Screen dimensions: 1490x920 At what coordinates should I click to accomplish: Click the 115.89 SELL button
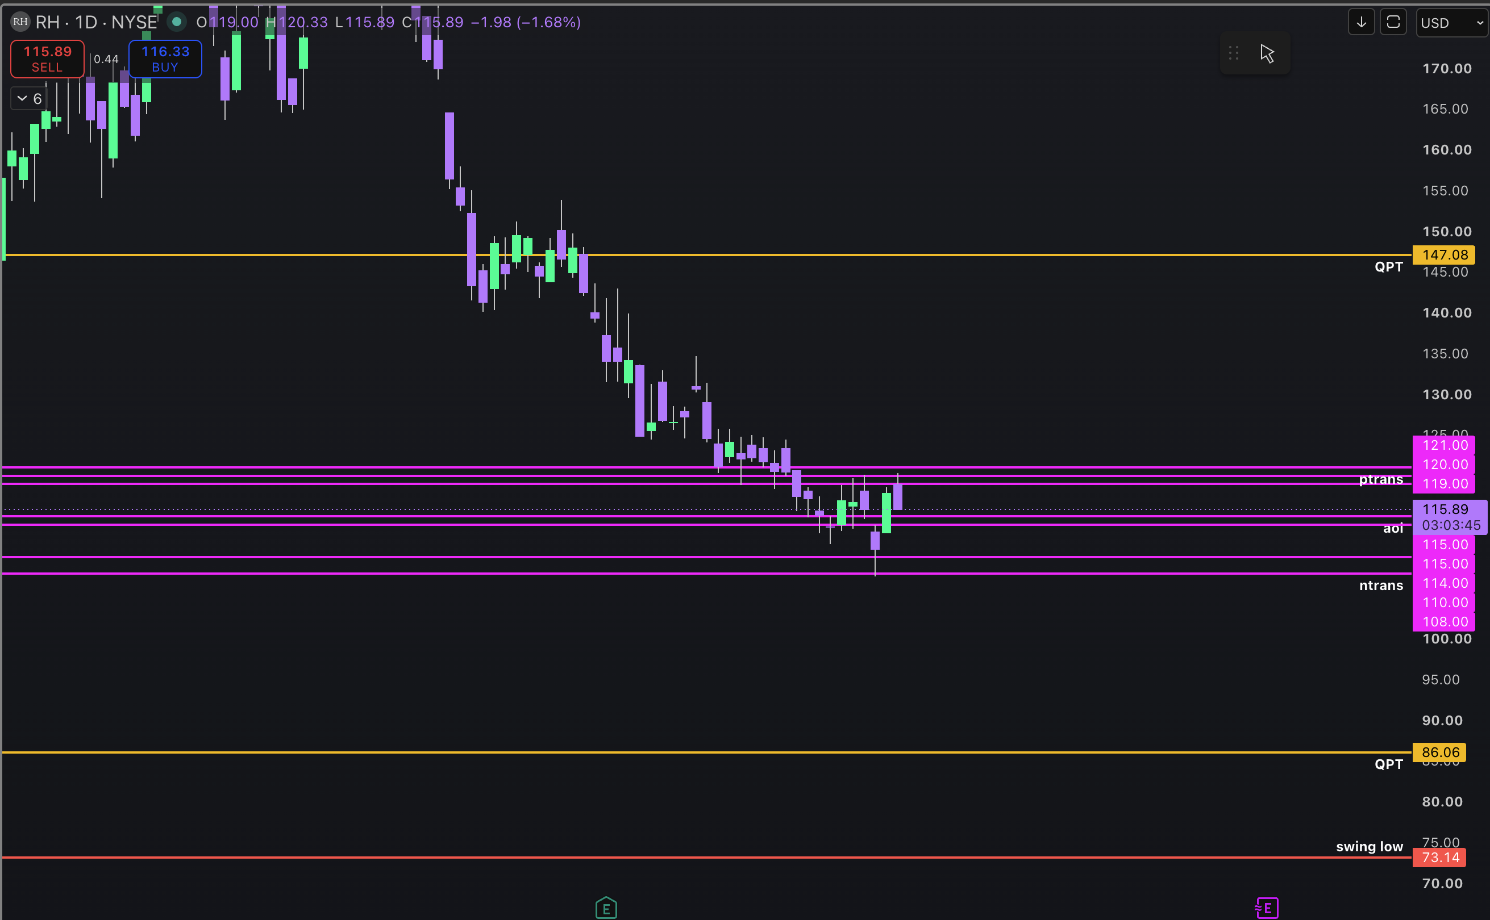(x=48, y=59)
